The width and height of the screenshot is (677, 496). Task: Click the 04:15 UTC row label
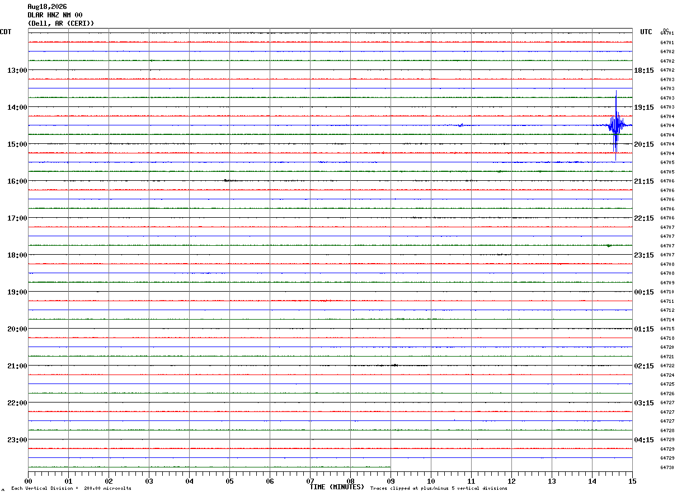(x=645, y=440)
